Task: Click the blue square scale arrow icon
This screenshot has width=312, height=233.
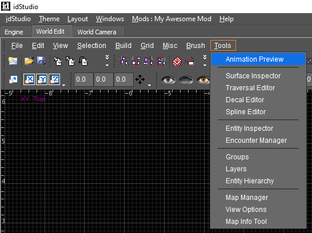Action: pyautogui.click(x=13, y=79)
